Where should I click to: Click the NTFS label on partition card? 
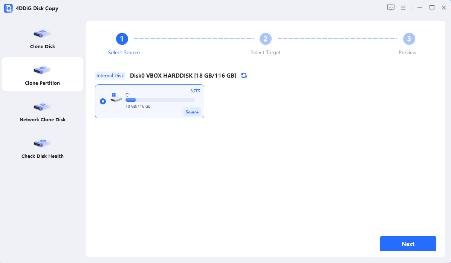click(x=195, y=91)
